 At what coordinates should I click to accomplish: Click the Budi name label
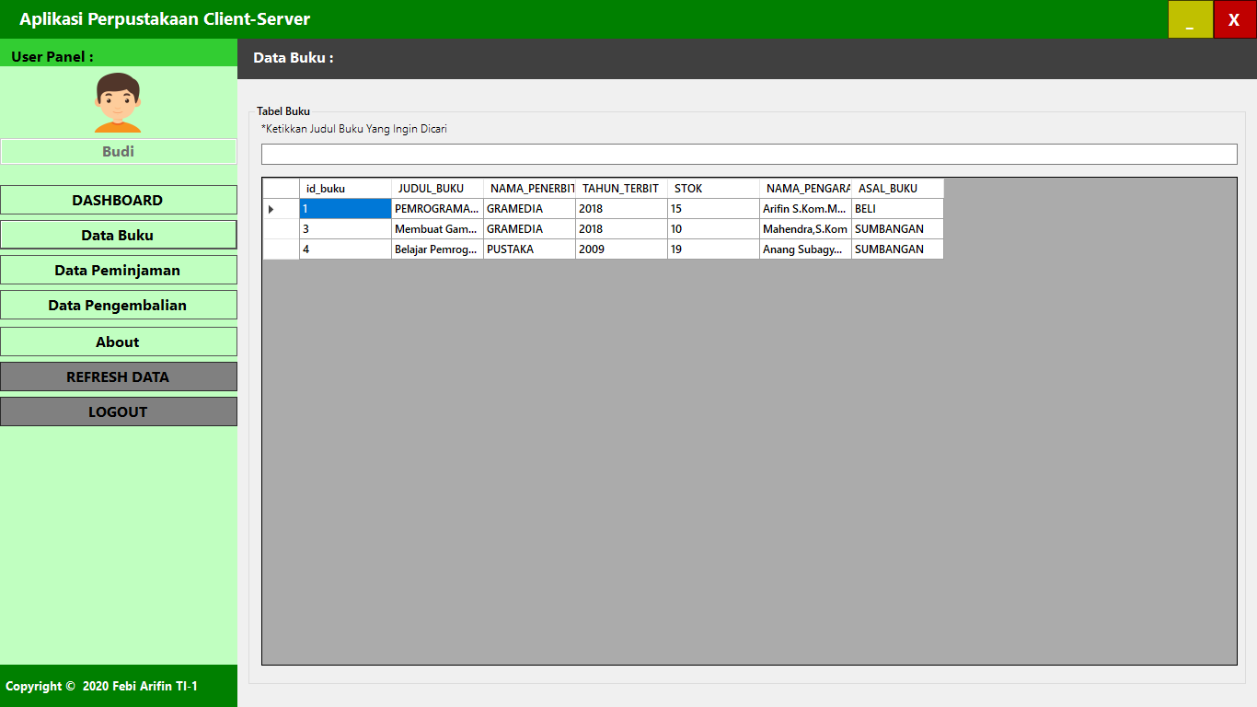tap(118, 151)
